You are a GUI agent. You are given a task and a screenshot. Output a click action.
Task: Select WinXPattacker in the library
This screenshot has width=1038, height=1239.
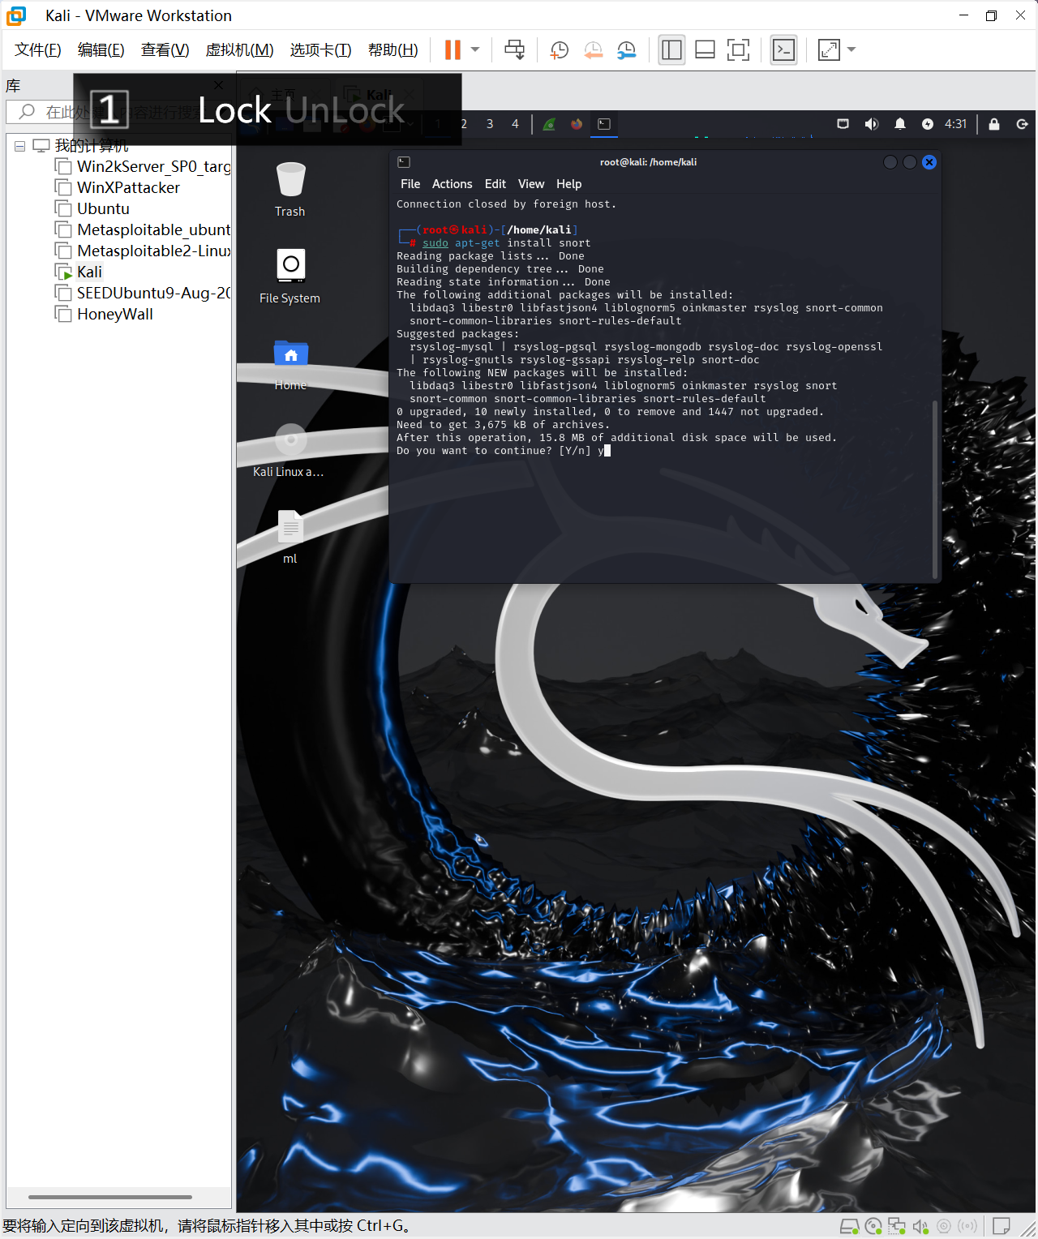(118, 187)
